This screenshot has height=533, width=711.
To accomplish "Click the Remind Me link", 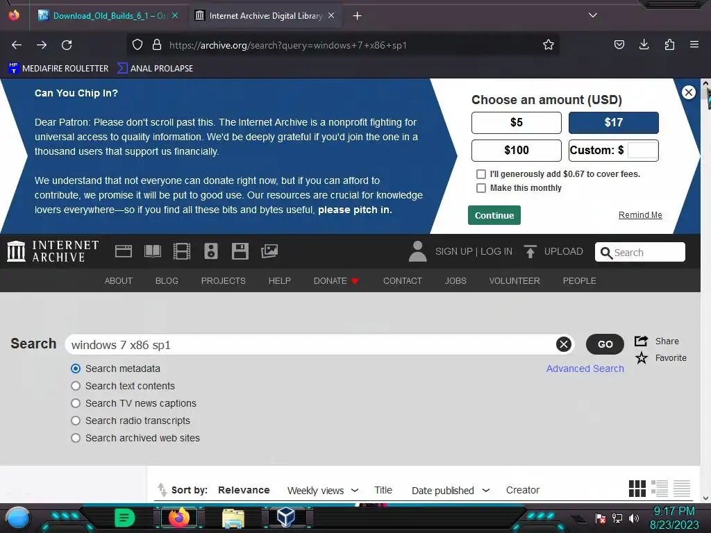I will [x=640, y=215].
